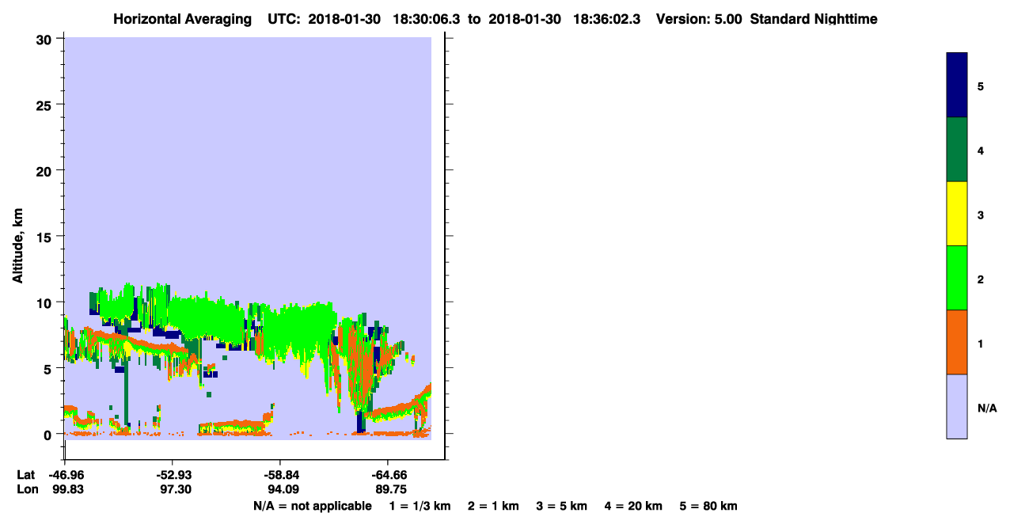Click the color bar label '3'
The width and height of the screenshot is (1029, 528).
981,215
